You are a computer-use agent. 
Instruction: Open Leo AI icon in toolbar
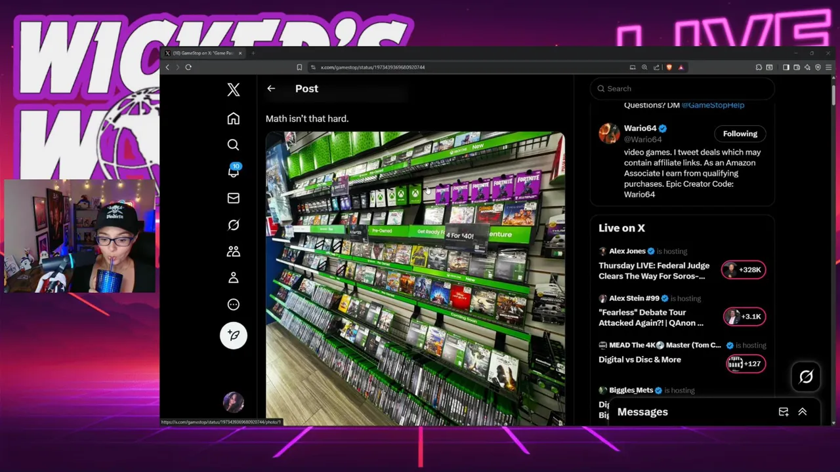coord(807,67)
